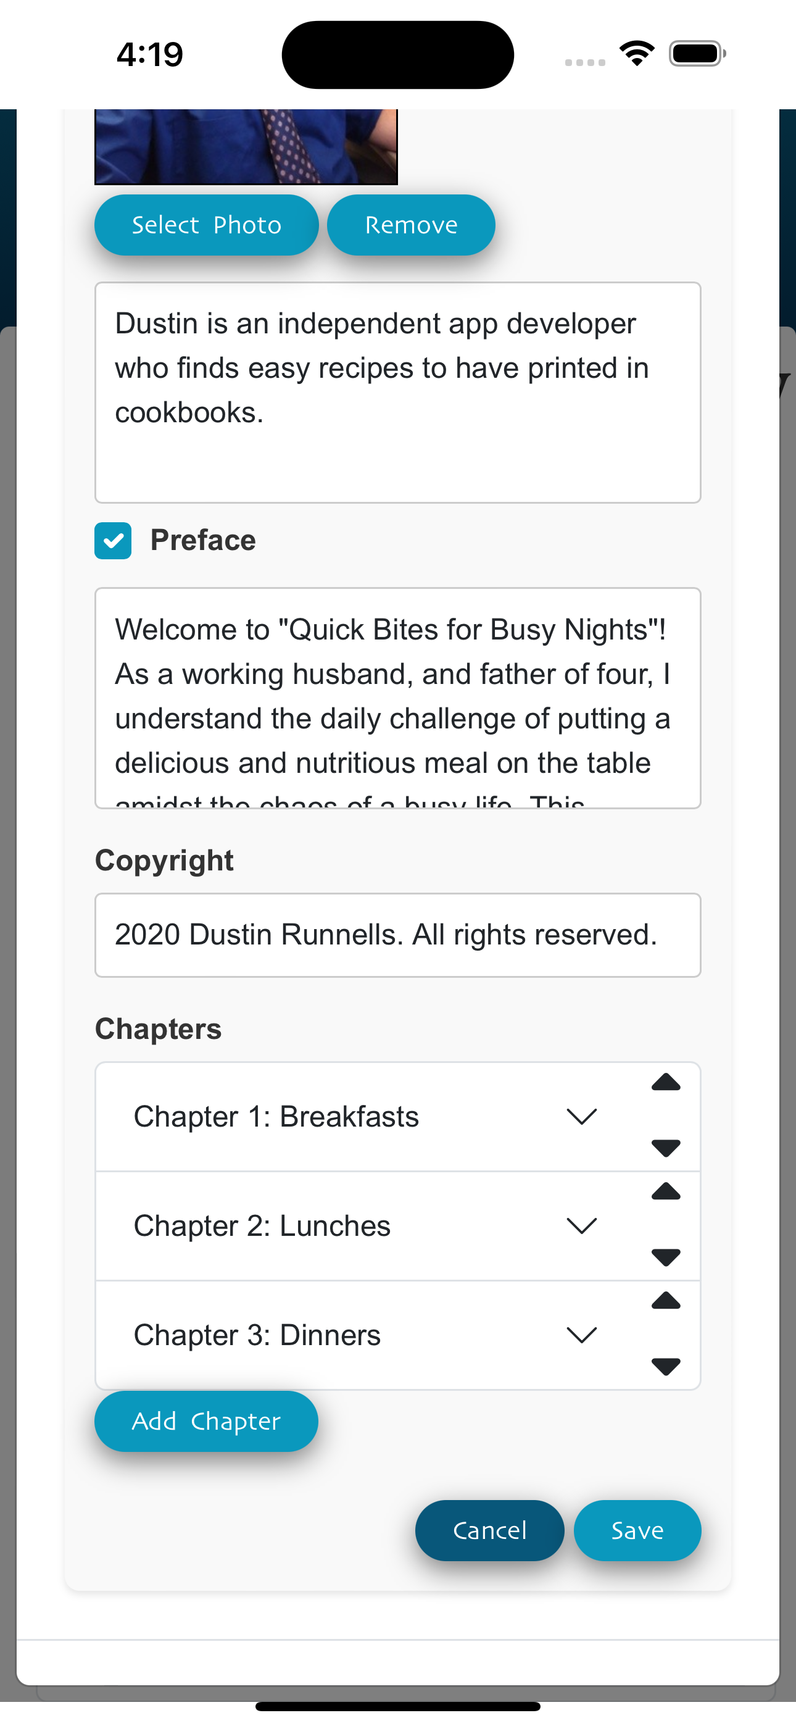Uncheck the Preface checkbox
This screenshot has height=1726, width=796.
point(112,541)
